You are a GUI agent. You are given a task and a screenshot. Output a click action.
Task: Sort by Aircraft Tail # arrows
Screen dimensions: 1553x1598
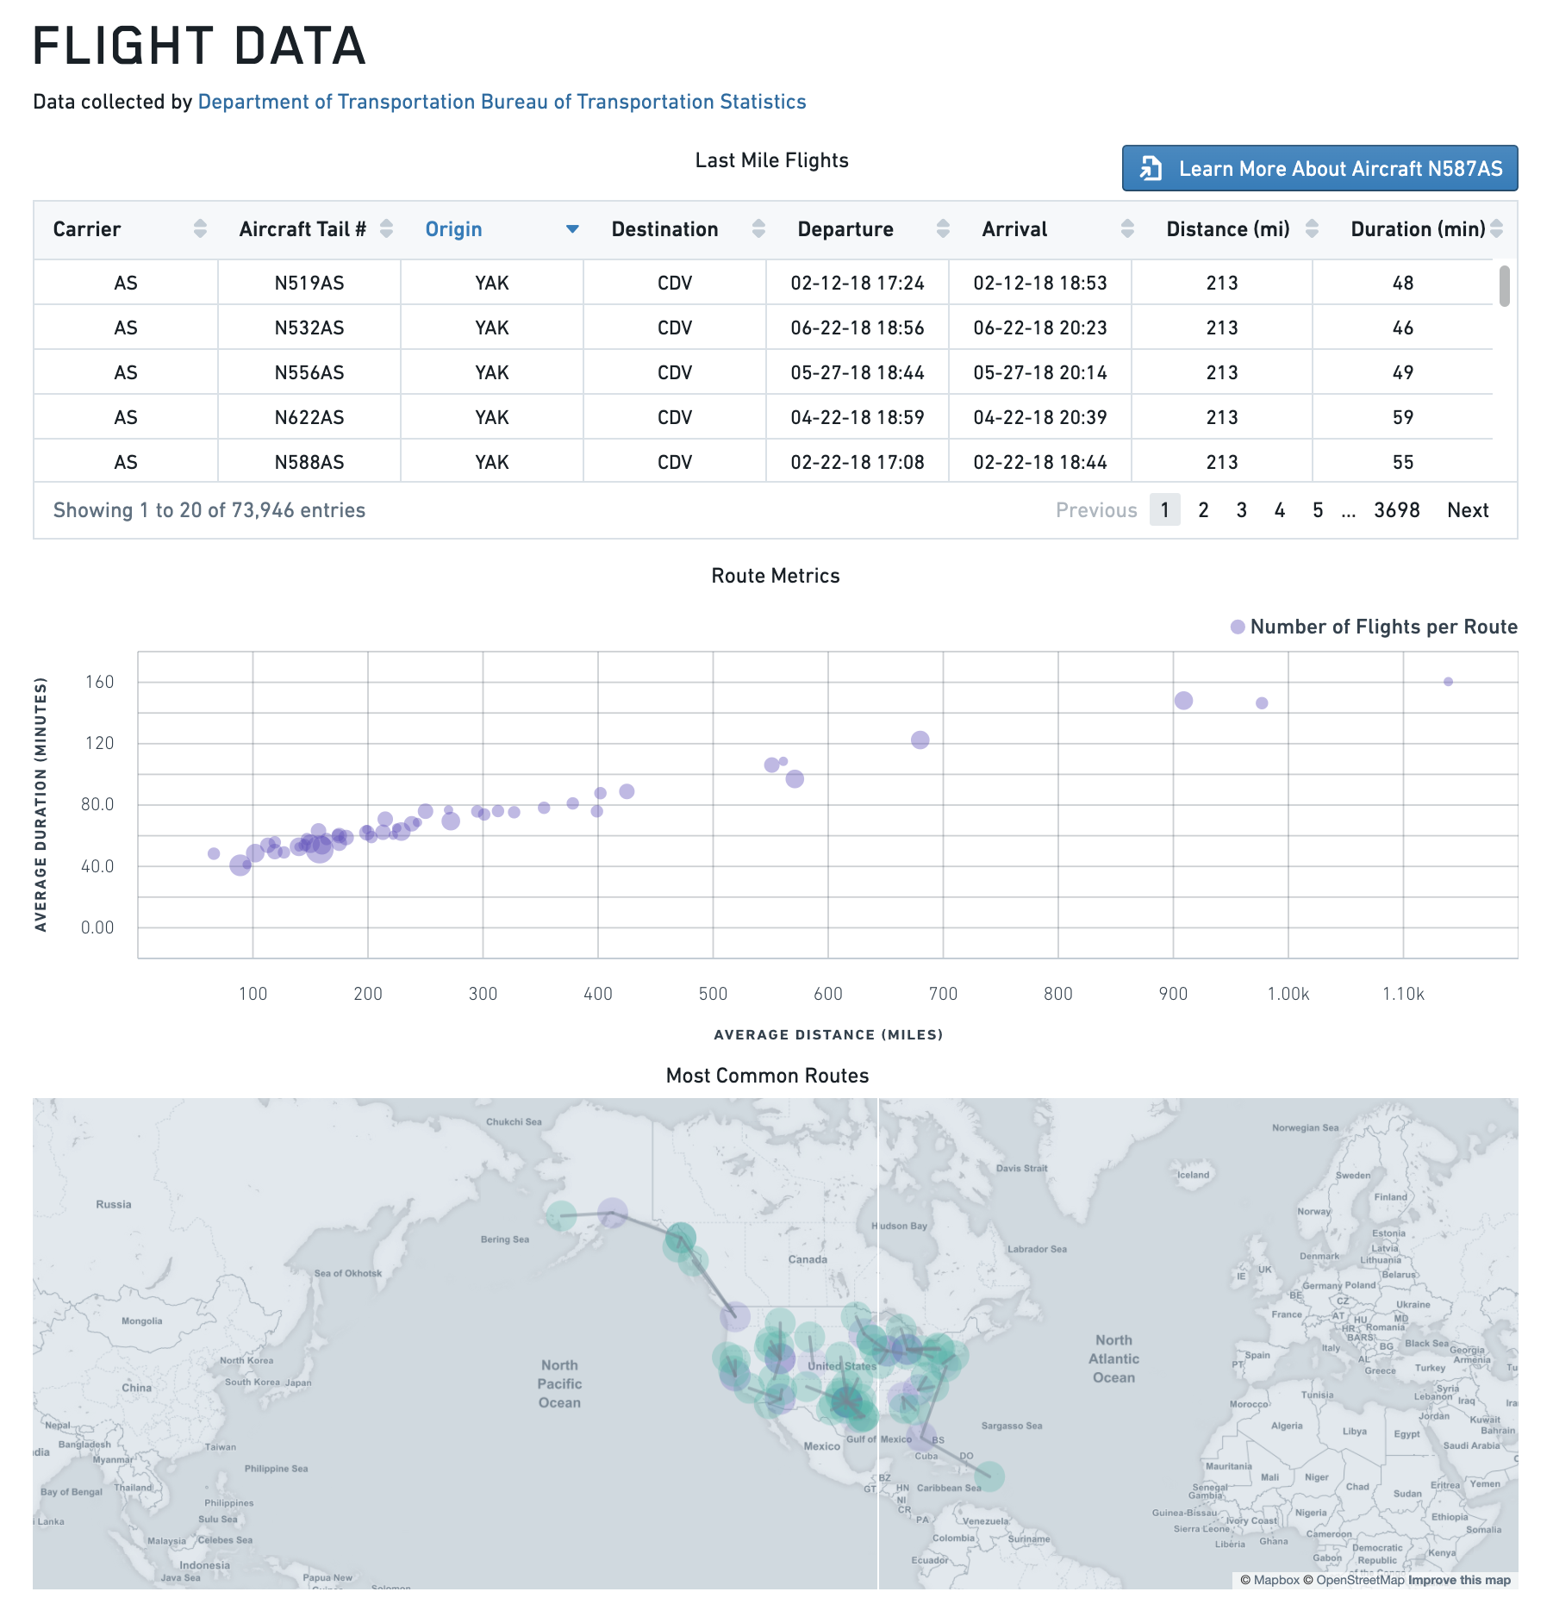click(x=386, y=228)
